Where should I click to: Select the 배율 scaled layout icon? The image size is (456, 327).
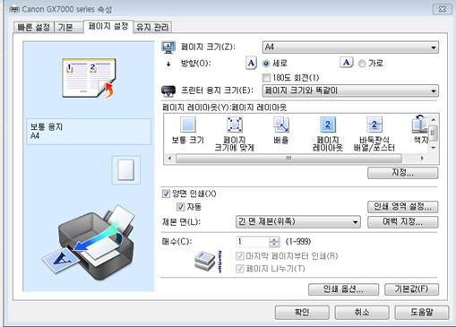point(281,125)
